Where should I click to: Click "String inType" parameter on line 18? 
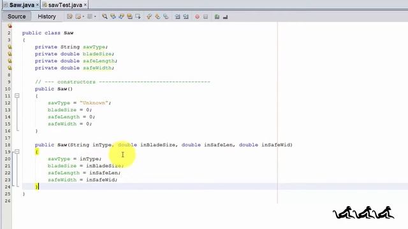[91, 144]
